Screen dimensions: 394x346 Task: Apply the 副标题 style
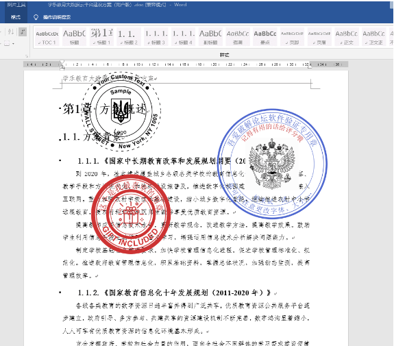pos(210,37)
